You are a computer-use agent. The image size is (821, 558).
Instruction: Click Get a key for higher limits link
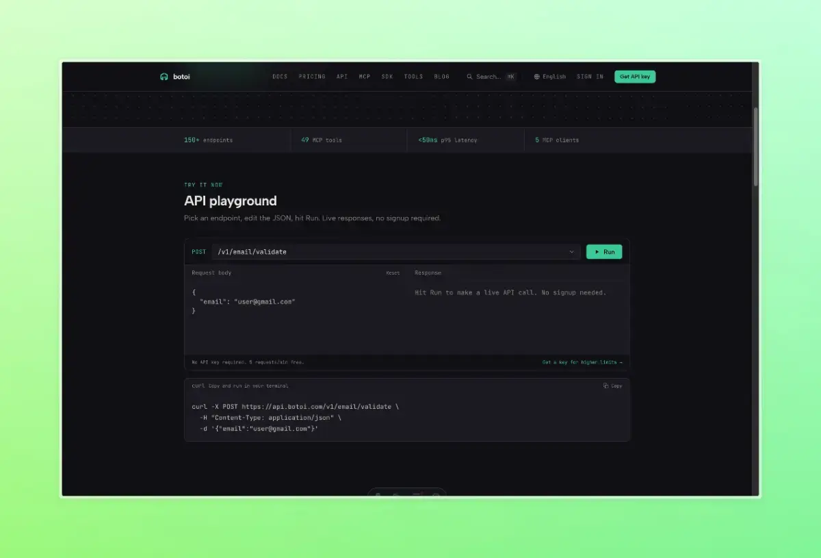582,362
